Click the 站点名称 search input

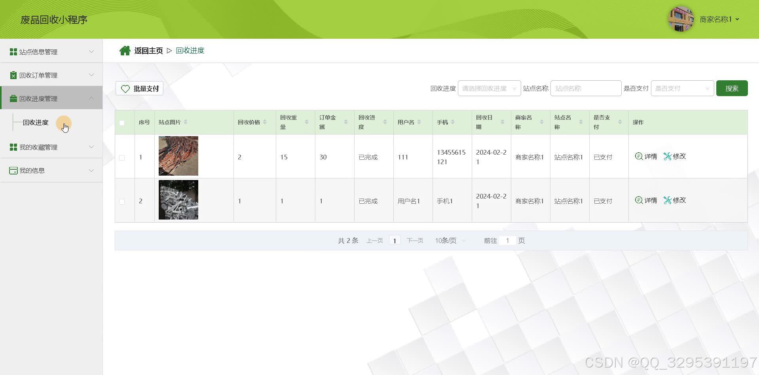586,88
